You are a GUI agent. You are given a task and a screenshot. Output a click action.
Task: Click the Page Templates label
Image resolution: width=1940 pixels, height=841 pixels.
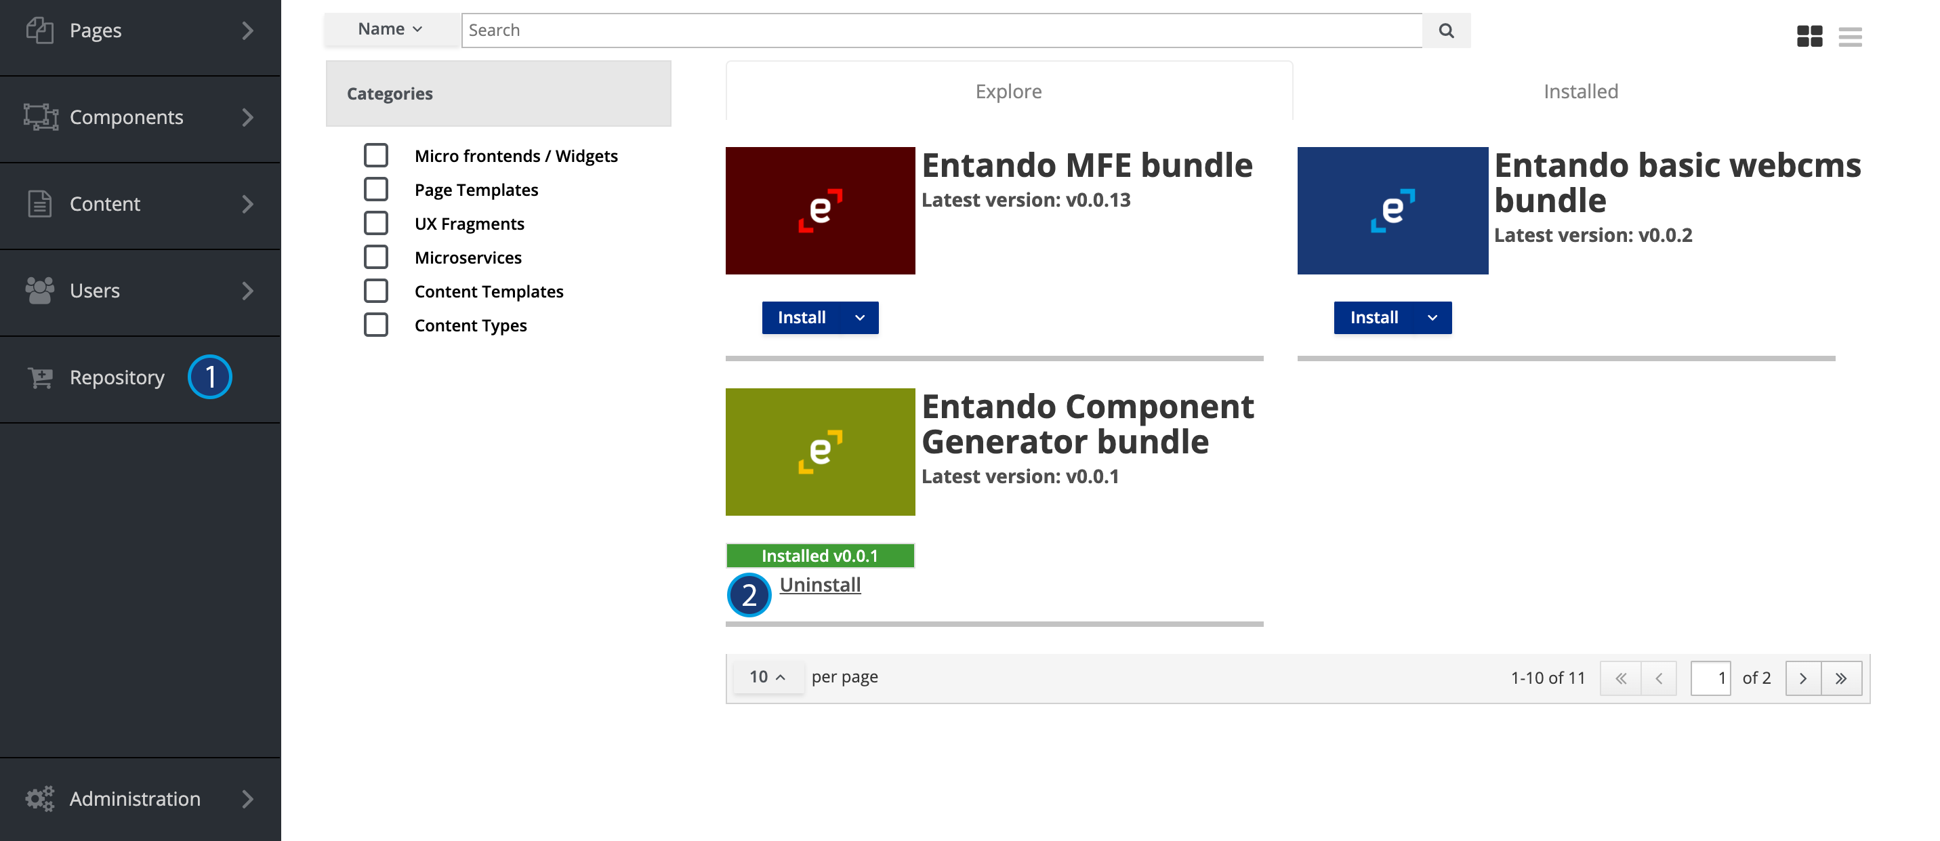(x=476, y=190)
